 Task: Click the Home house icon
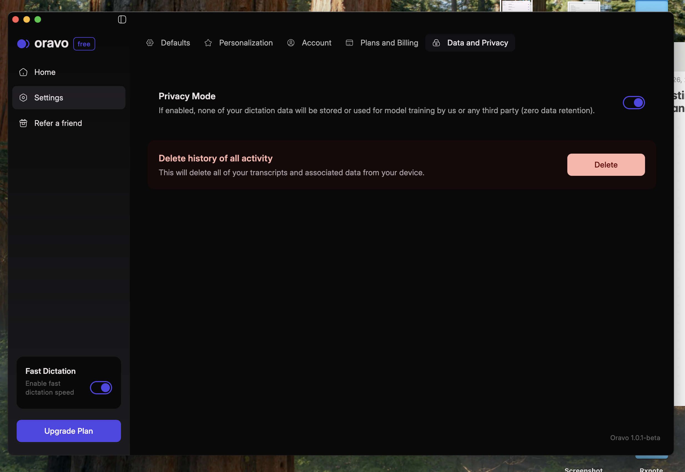pos(23,72)
